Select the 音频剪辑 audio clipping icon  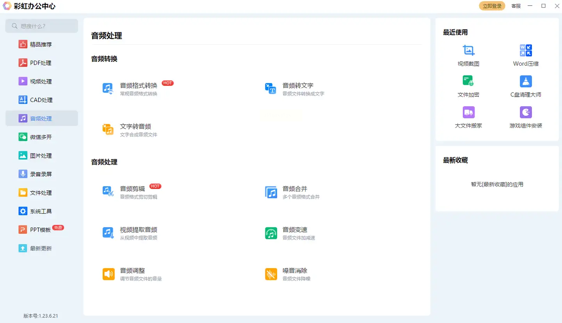108,191
